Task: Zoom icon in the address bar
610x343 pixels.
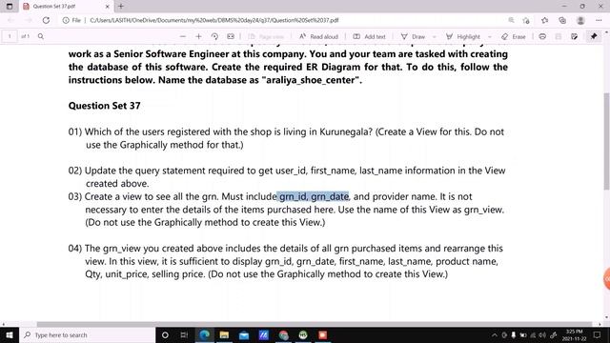Action: point(511,20)
